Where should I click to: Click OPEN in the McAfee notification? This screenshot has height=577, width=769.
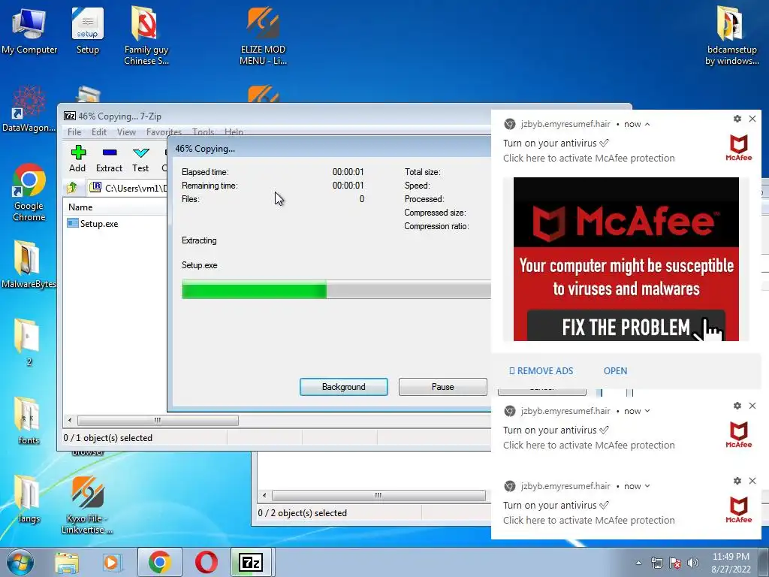[x=615, y=371]
